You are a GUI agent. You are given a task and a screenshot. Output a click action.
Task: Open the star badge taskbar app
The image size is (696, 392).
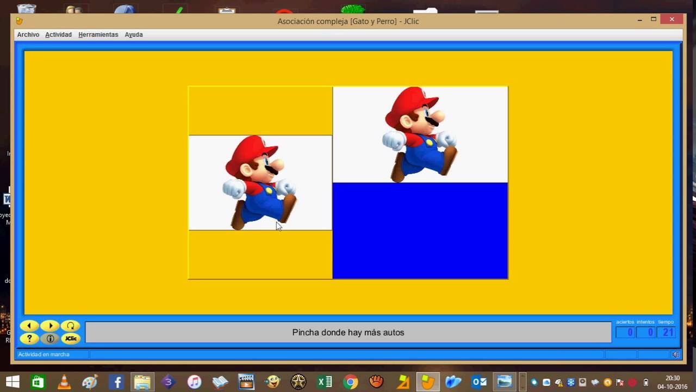299,382
